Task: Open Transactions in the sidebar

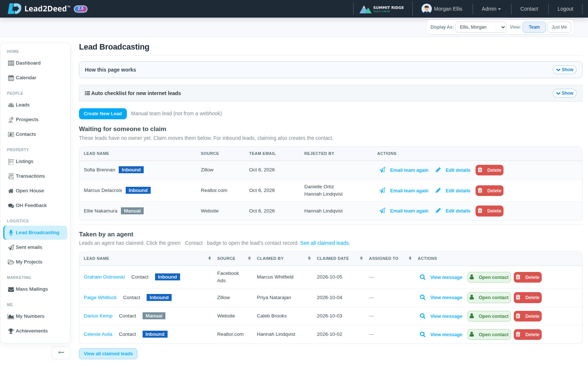Action: click(35, 176)
